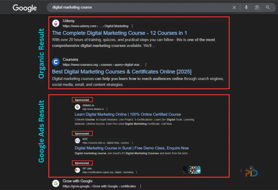Click the Coursera favicon icon
Image resolution: width=278 pixels, height=190 pixels.
point(56,62)
